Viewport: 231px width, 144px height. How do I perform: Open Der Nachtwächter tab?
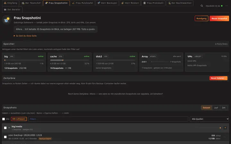(x=180, y=3)
